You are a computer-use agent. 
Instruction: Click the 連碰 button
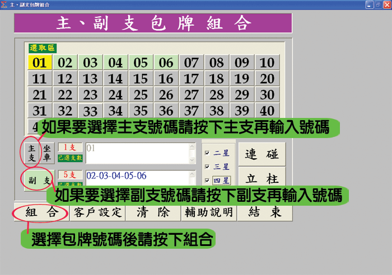click(x=262, y=154)
